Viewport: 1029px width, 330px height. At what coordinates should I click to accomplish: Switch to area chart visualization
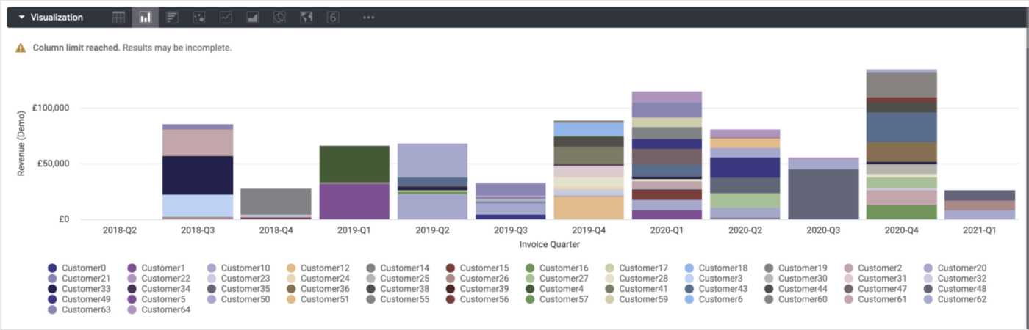(253, 17)
